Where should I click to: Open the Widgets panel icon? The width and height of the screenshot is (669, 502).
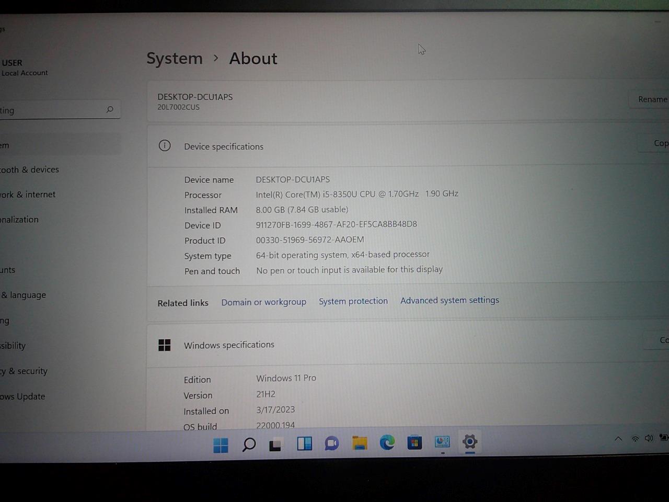pyautogui.click(x=304, y=443)
